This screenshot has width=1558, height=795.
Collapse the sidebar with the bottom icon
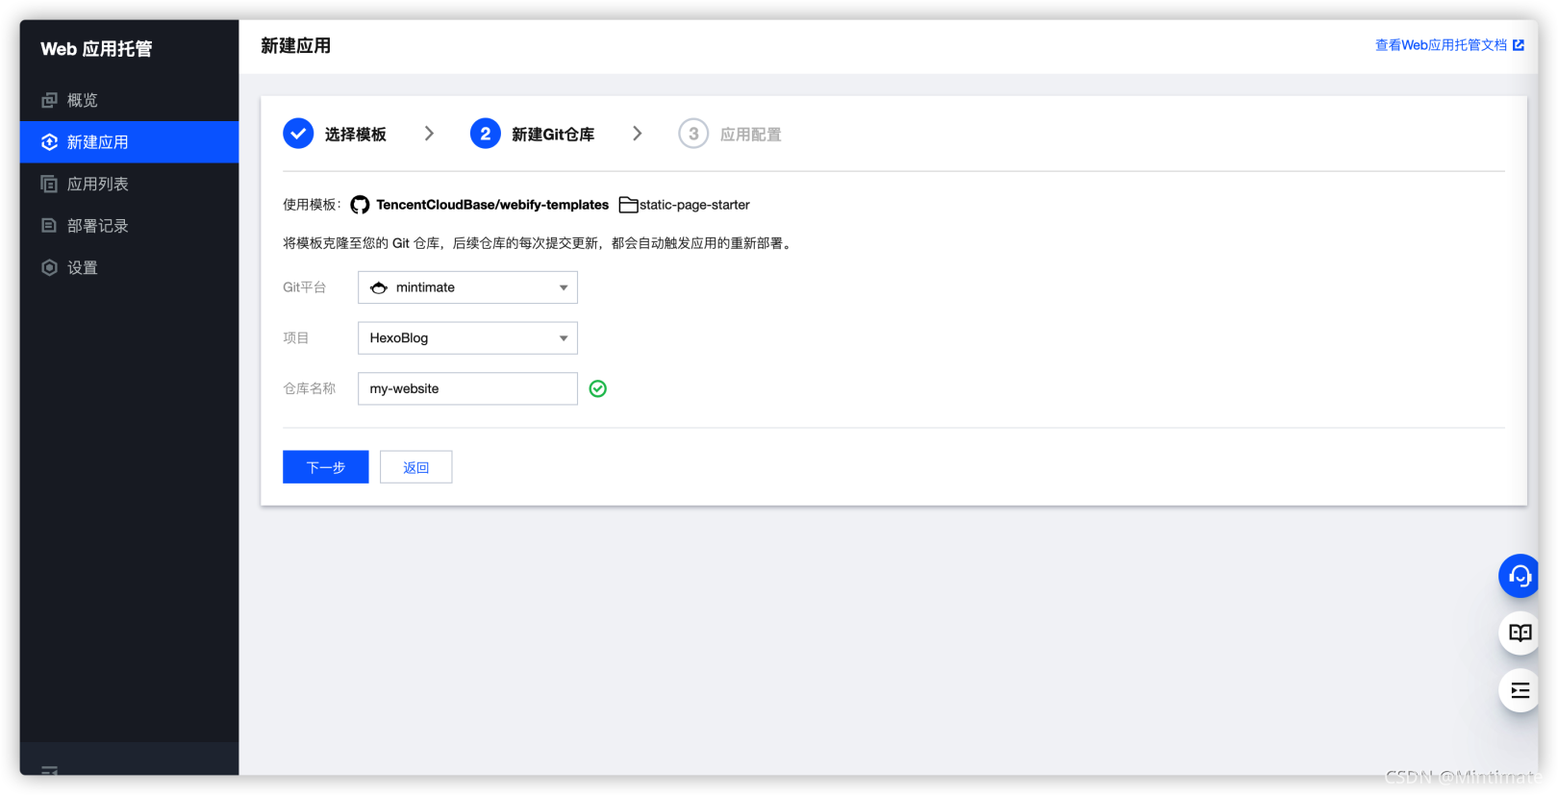[49, 770]
